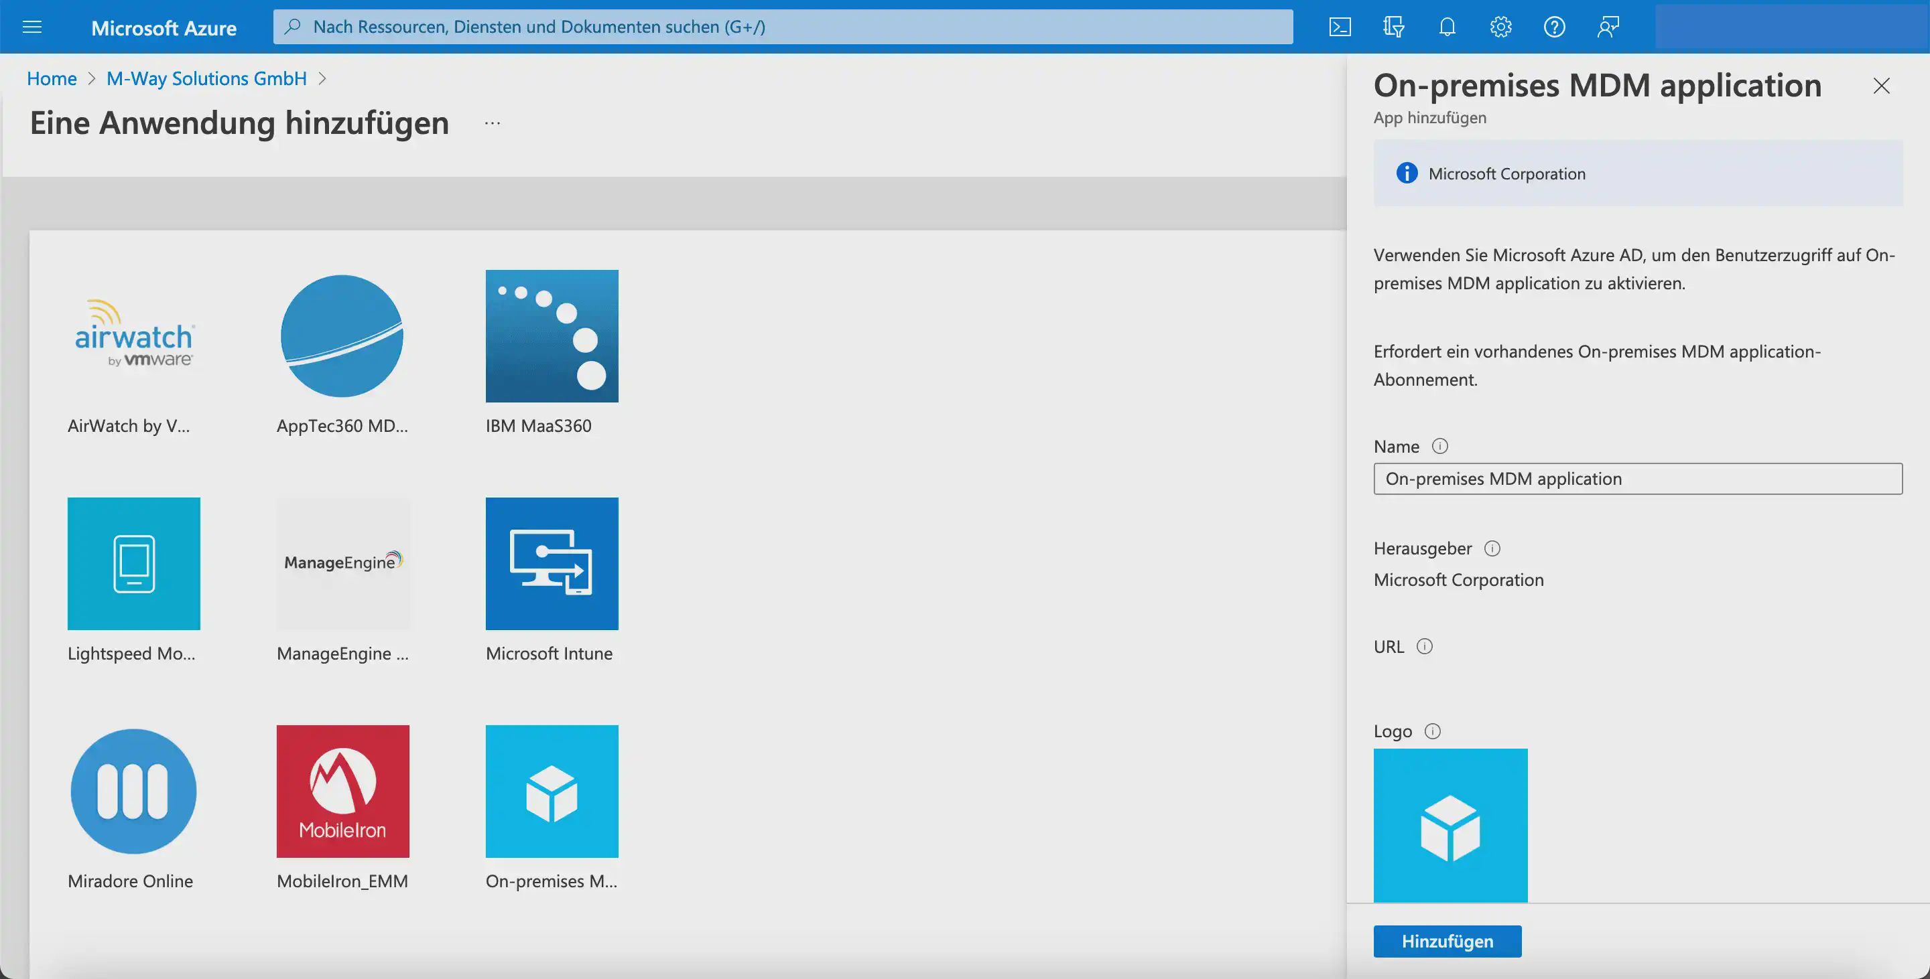
Task: Select the AirWatch by VMware app tile
Action: coord(134,336)
